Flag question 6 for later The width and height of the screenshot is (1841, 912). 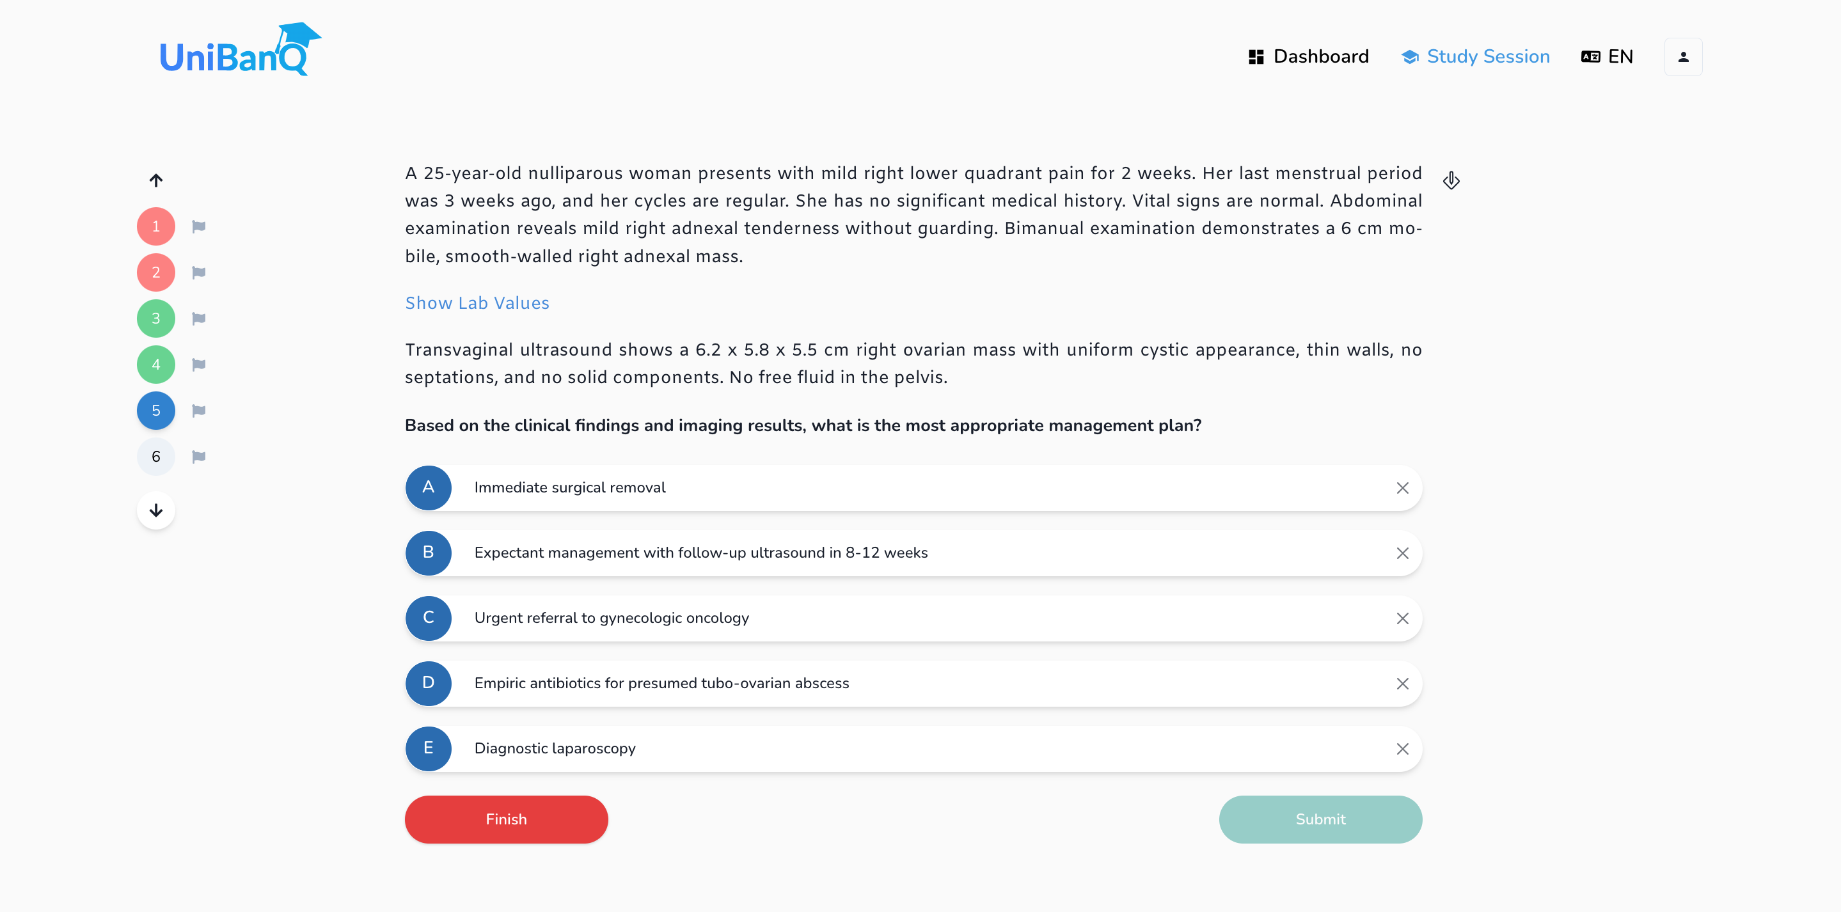[x=199, y=457]
